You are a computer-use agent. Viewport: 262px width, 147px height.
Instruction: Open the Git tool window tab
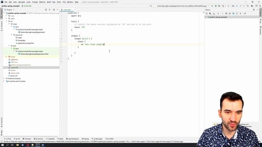click(17, 139)
